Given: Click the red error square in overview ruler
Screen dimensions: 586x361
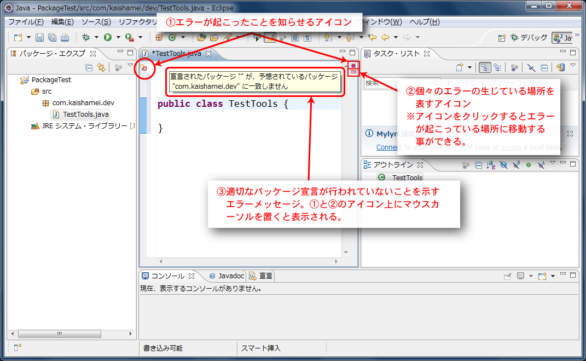Looking at the screenshot, I should click(353, 66).
